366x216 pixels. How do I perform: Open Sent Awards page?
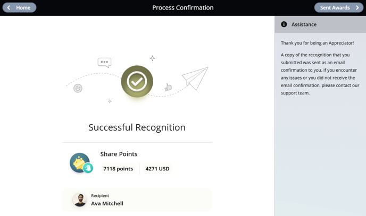click(x=339, y=7)
